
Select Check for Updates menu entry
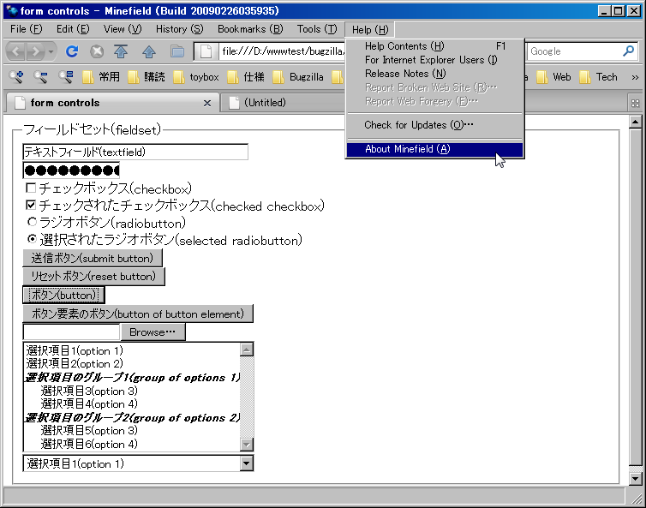[435, 125]
